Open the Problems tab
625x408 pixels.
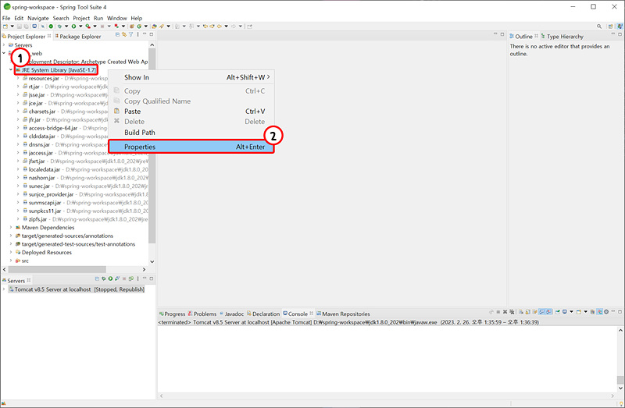202,314
